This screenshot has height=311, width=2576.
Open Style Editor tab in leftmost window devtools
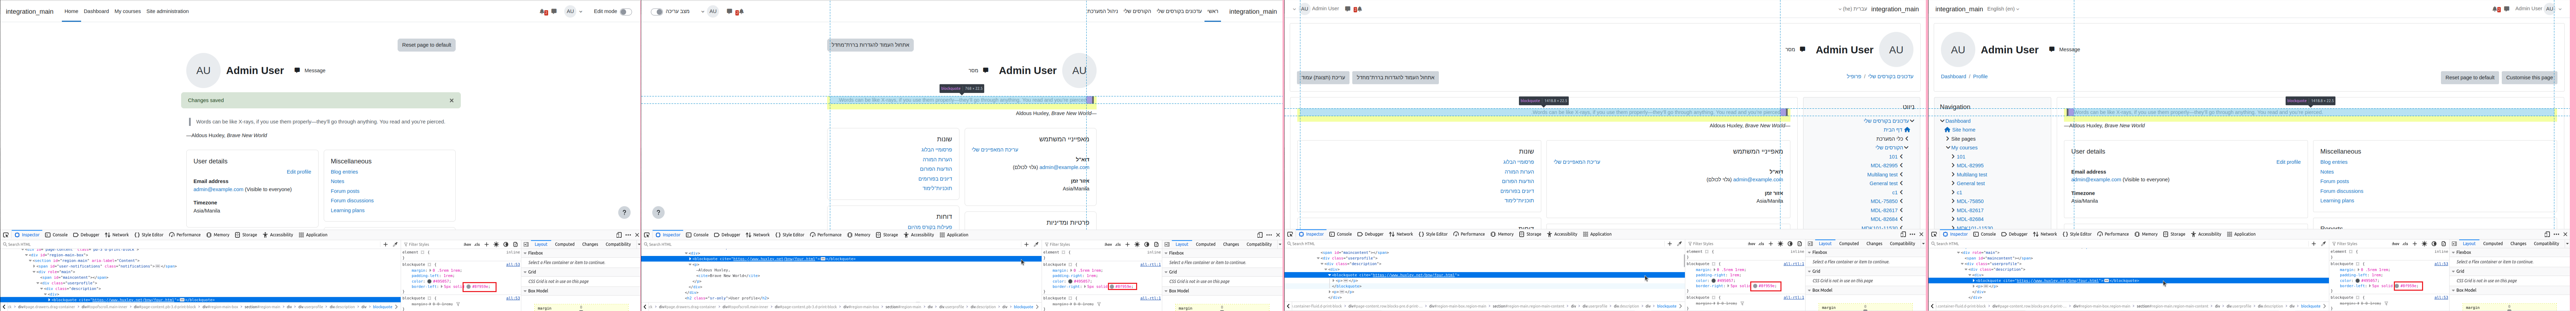tap(149, 235)
